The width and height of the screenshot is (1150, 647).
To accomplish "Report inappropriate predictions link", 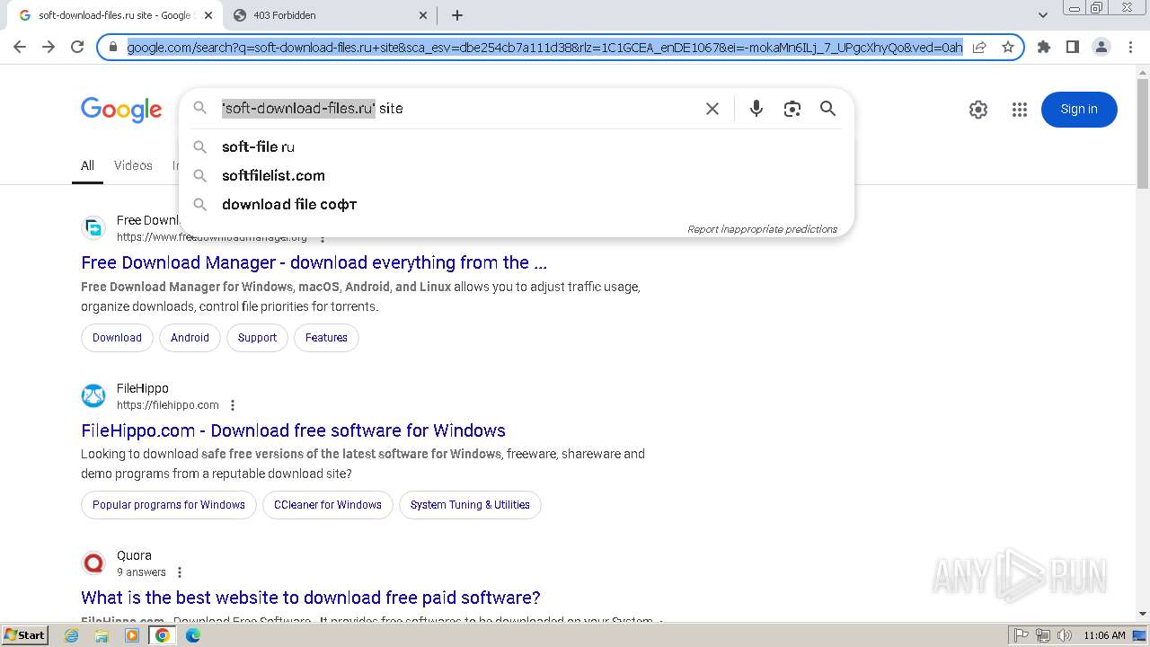I will tap(762, 229).
